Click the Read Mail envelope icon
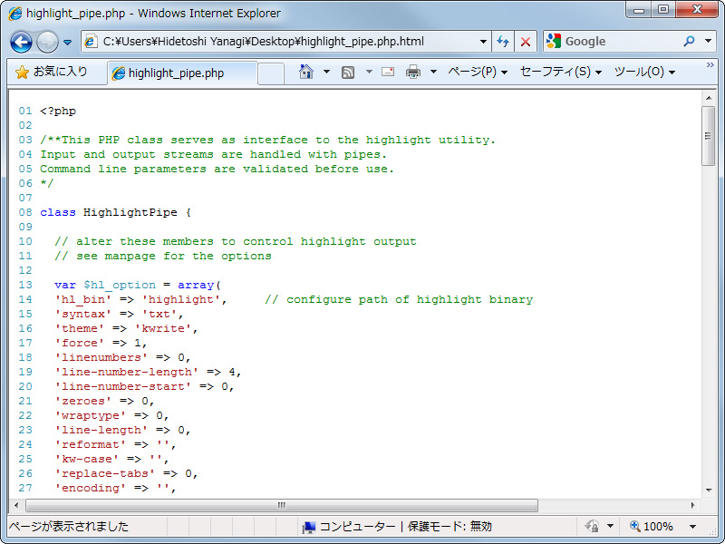 coord(388,72)
